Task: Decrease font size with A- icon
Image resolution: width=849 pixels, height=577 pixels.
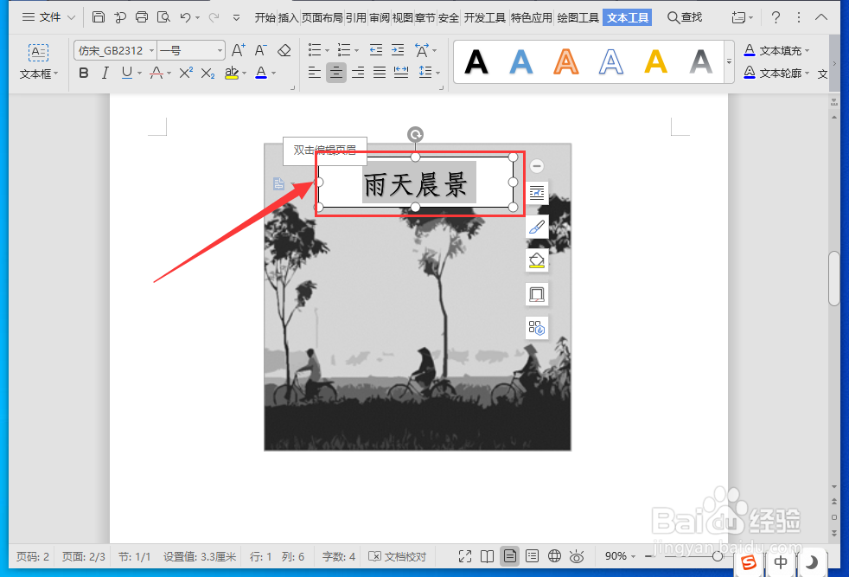Action: (x=261, y=50)
